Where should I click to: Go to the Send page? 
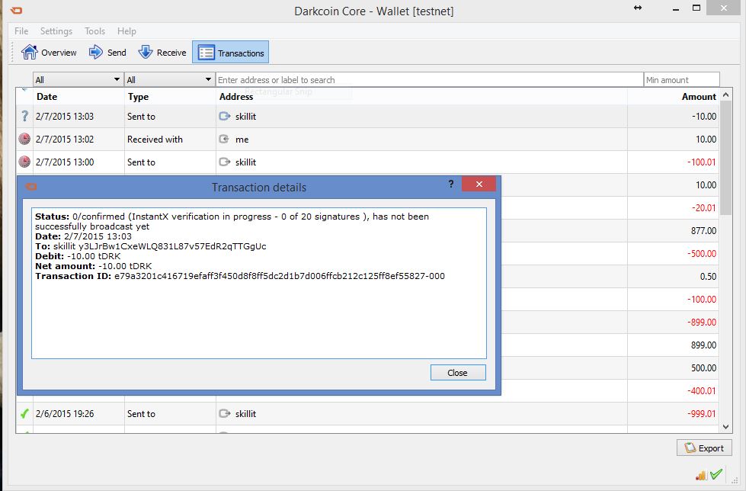tap(107, 53)
